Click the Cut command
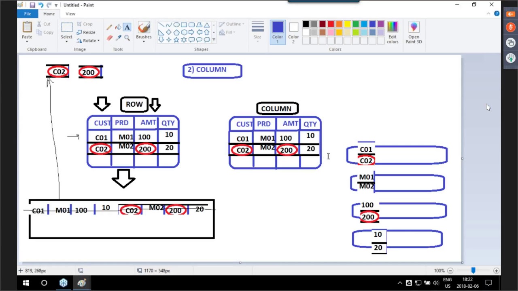Viewport: 518px width, 291px height. pos(43,24)
